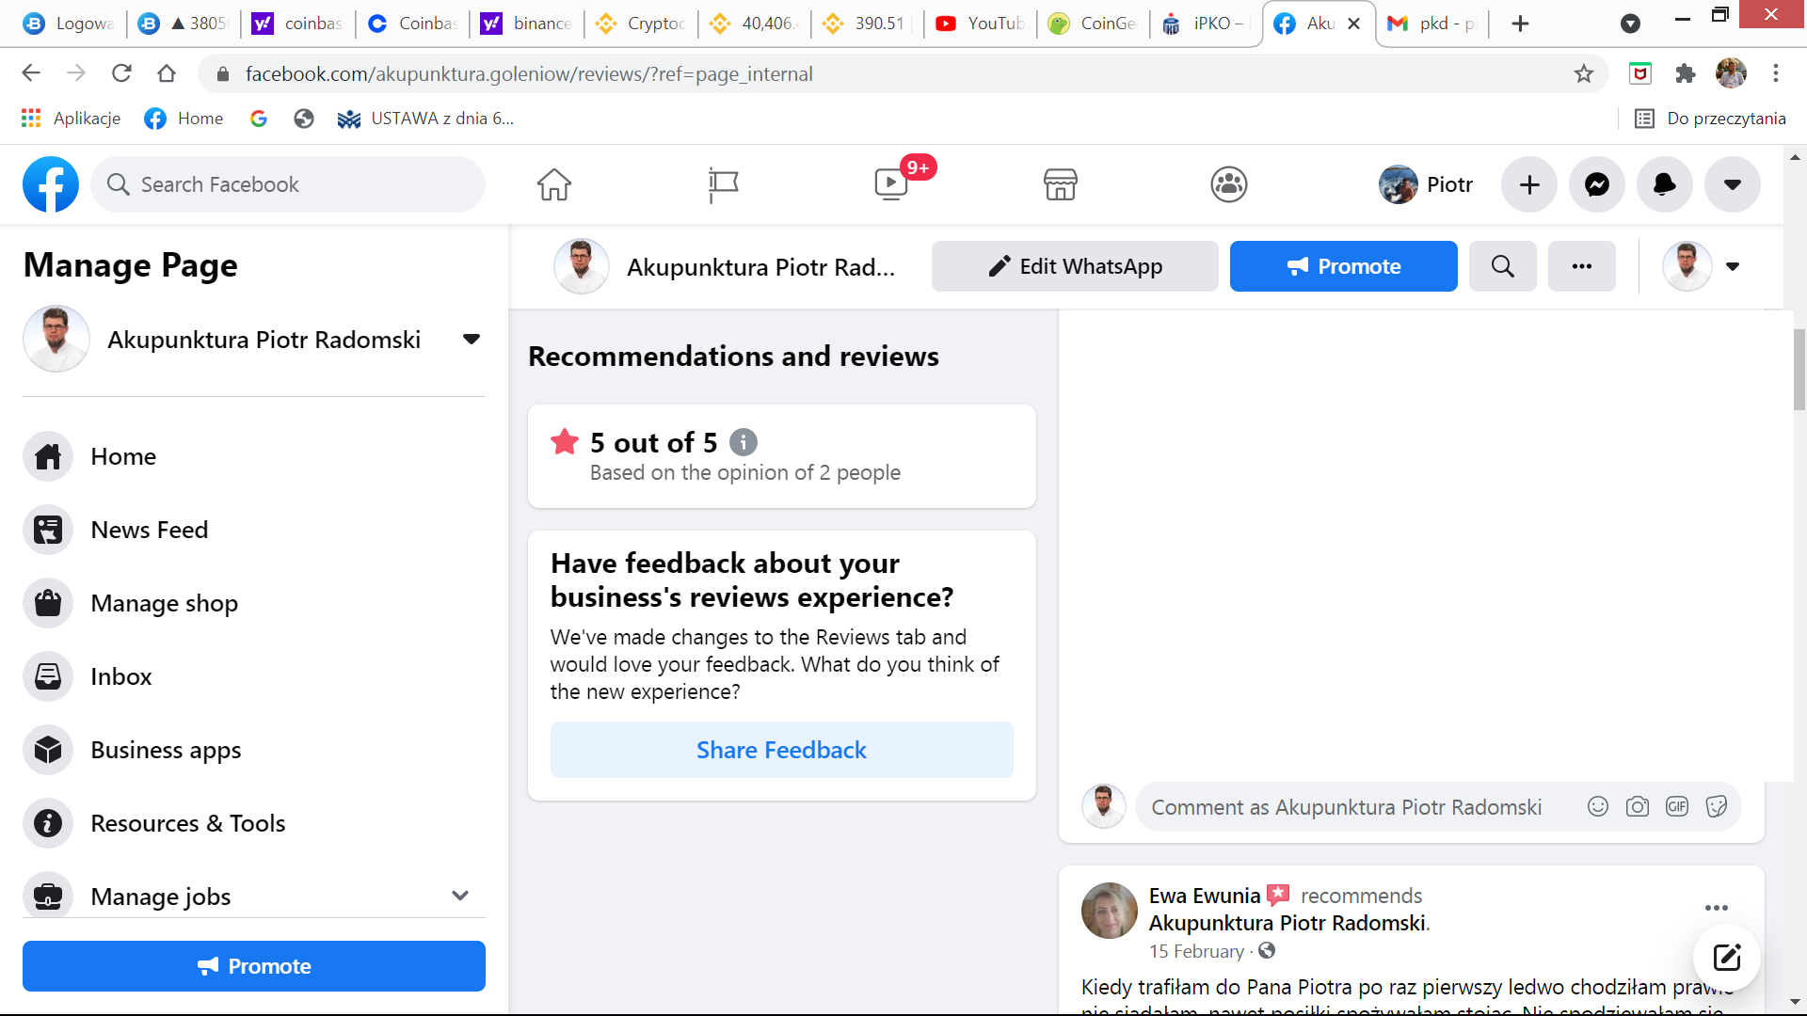Viewport: 1807px width, 1016px height.
Task: Add a GIF to the comment
Action: coord(1677,806)
